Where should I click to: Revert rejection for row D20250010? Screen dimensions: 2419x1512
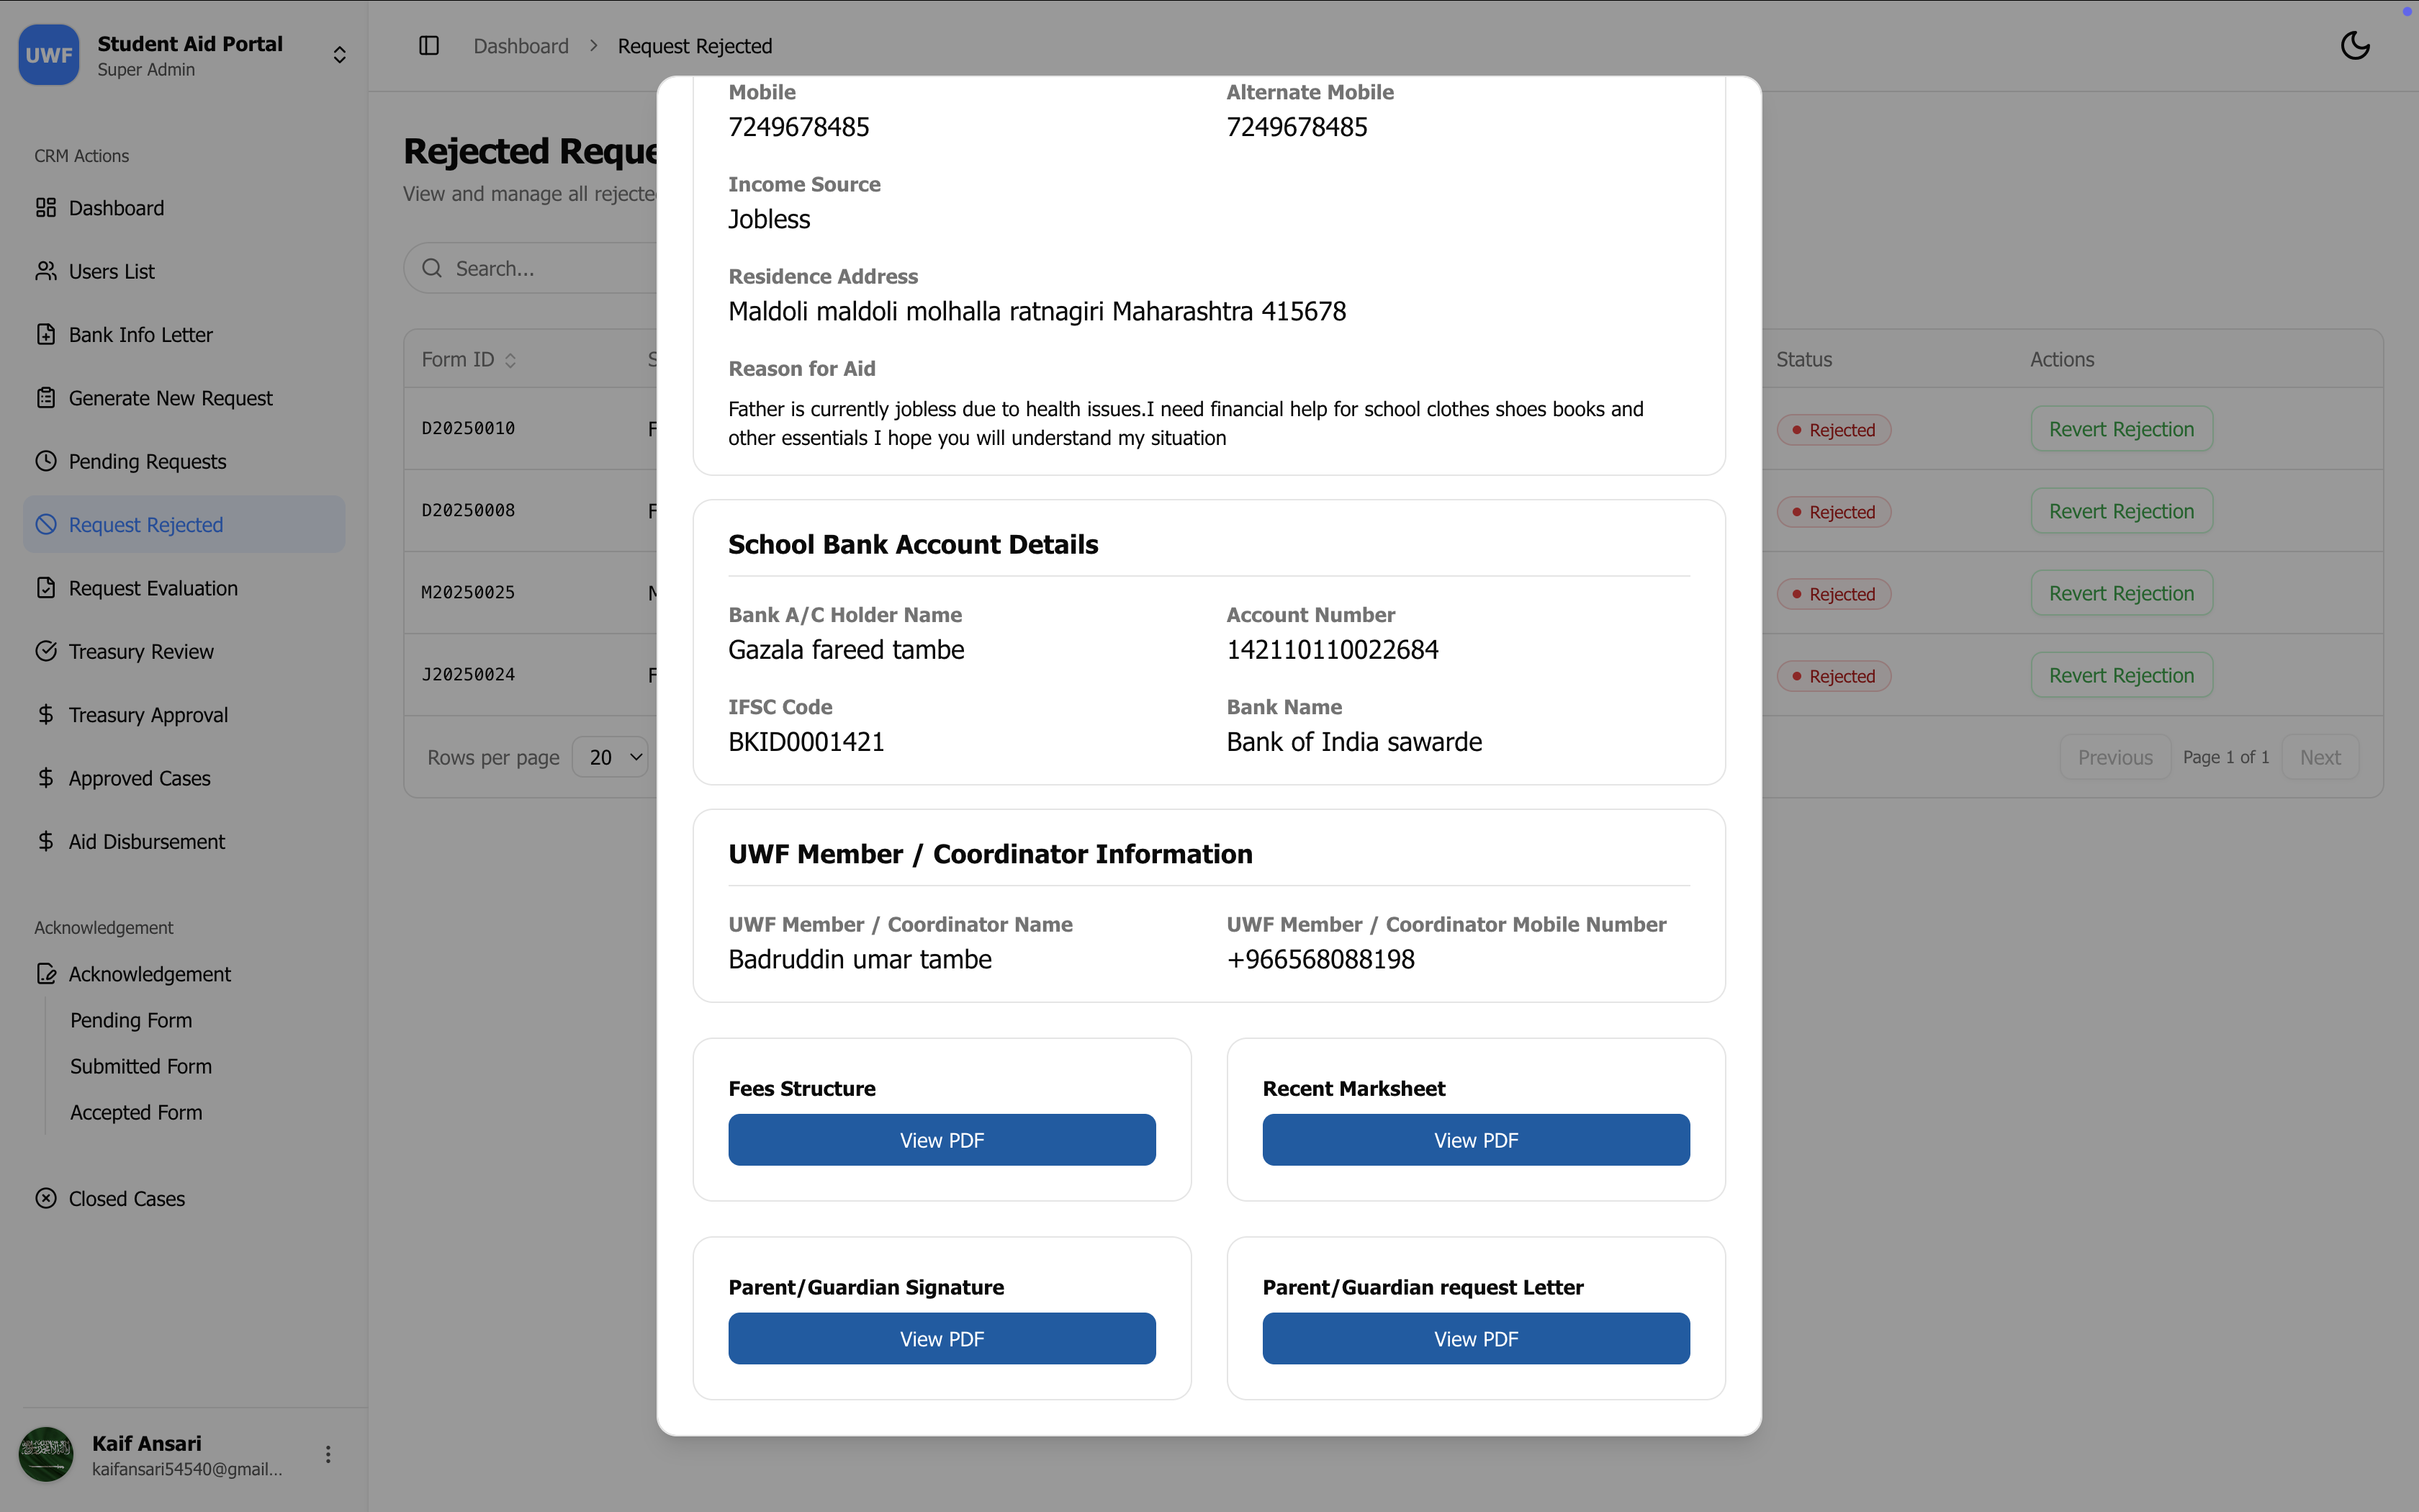click(x=2121, y=429)
